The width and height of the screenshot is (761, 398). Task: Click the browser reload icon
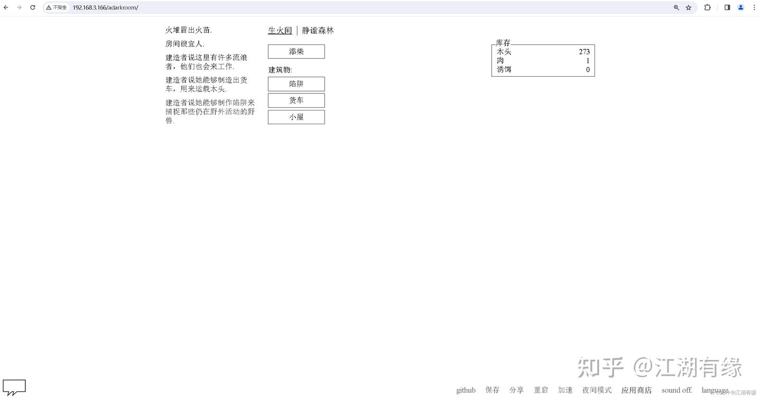[32, 7]
